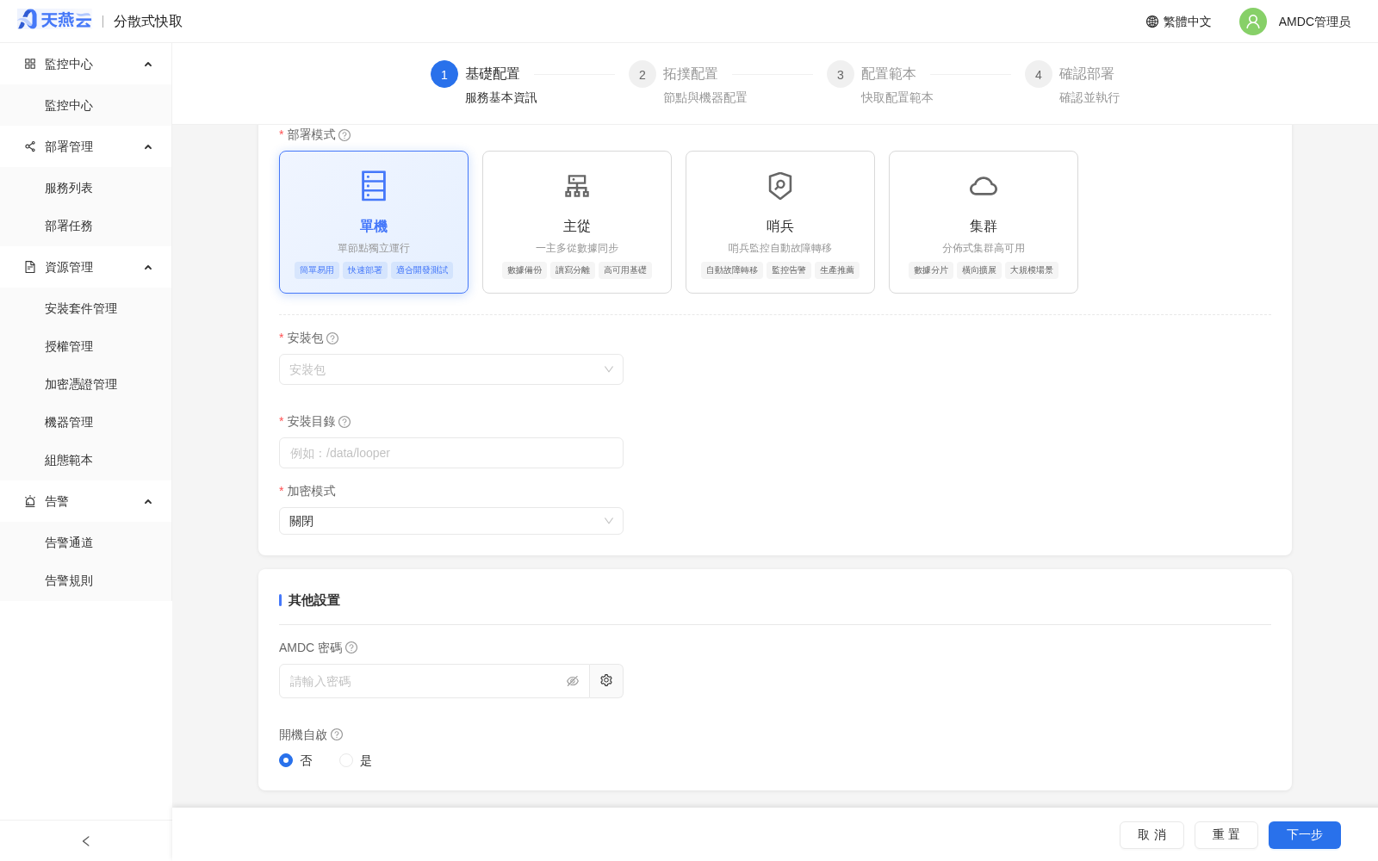Click the AMDC 密碼 help icon
Image resolution: width=1378 pixels, height=861 pixels.
(x=351, y=647)
